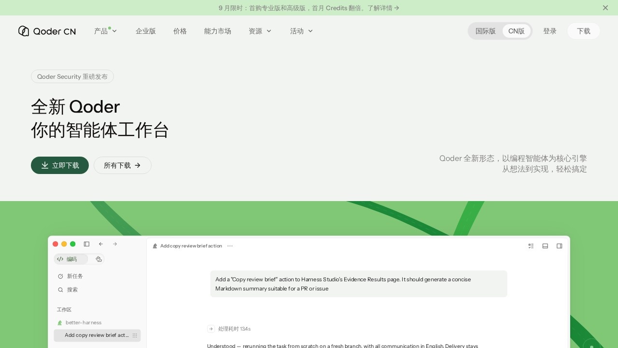Select the CN版 site option
This screenshot has height=348, width=618.
pos(517,31)
